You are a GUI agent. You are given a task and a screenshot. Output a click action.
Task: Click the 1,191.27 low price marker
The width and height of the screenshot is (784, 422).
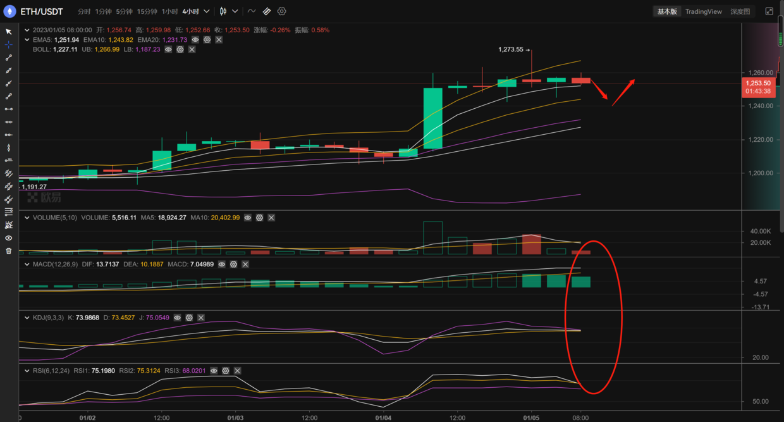click(34, 187)
